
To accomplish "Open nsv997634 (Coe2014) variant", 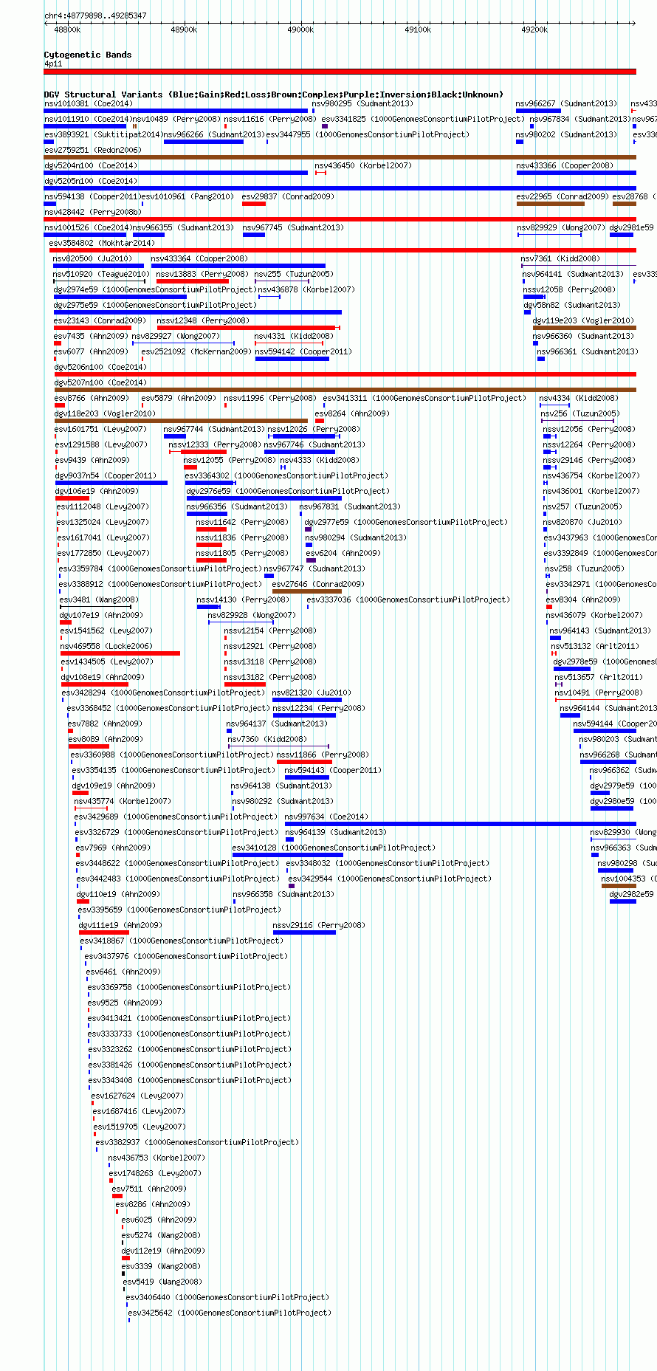I will pos(326,817).
